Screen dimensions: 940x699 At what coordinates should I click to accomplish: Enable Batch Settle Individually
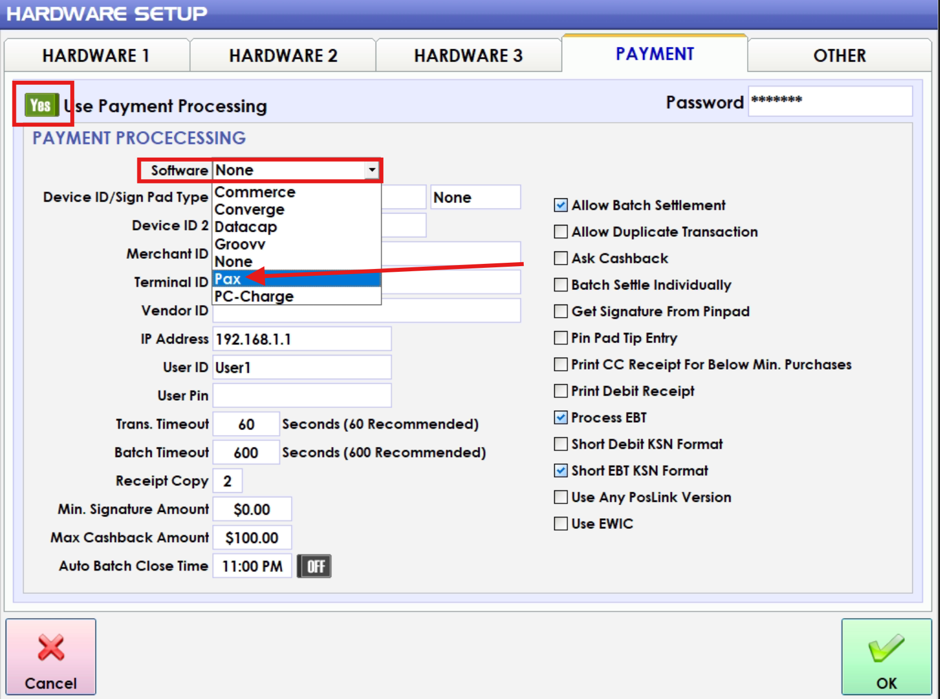click(x=560, y=285)
